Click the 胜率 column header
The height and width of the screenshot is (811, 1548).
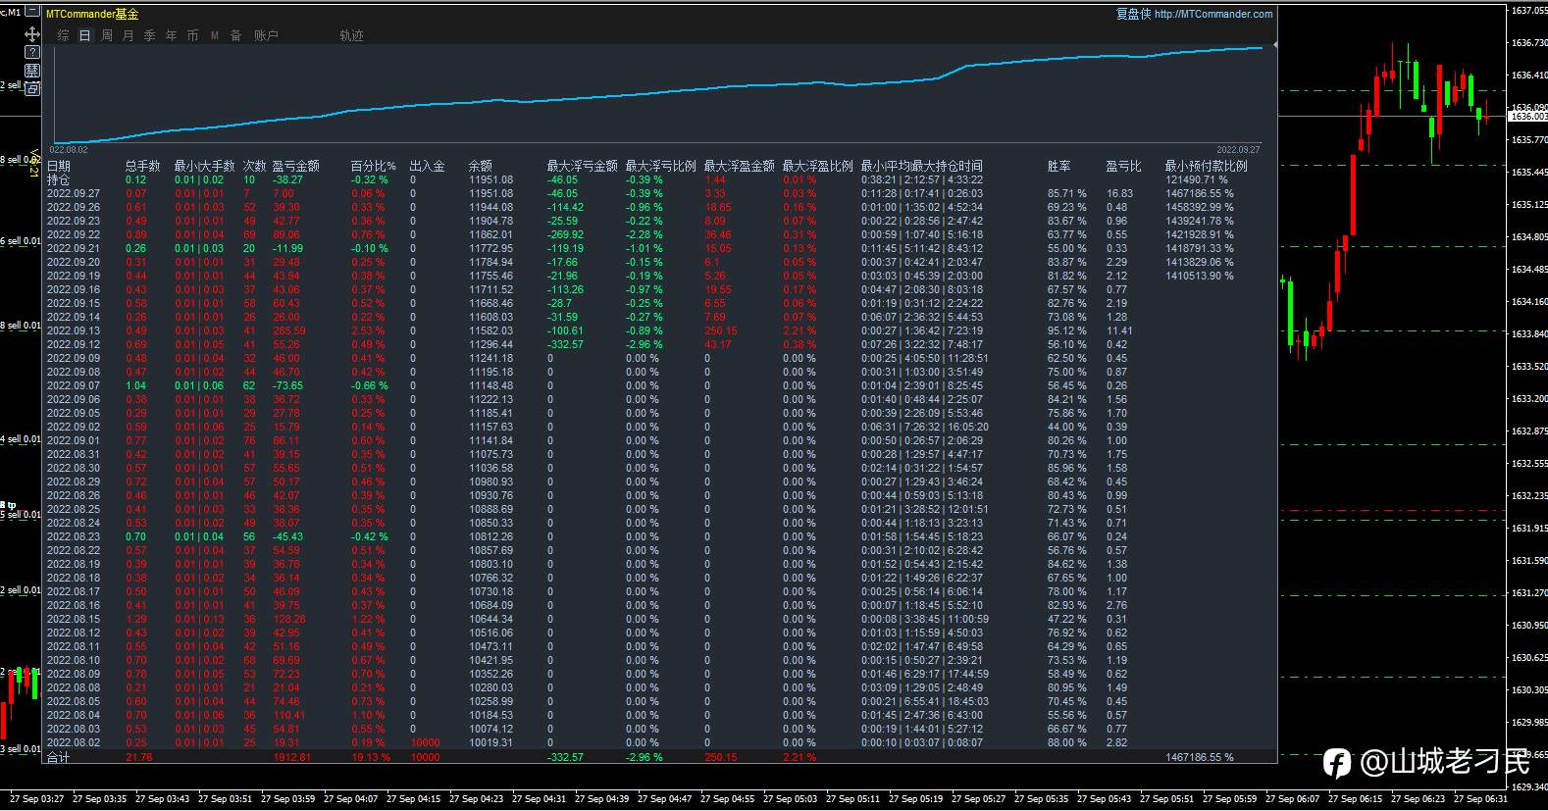coord(1059,166)
